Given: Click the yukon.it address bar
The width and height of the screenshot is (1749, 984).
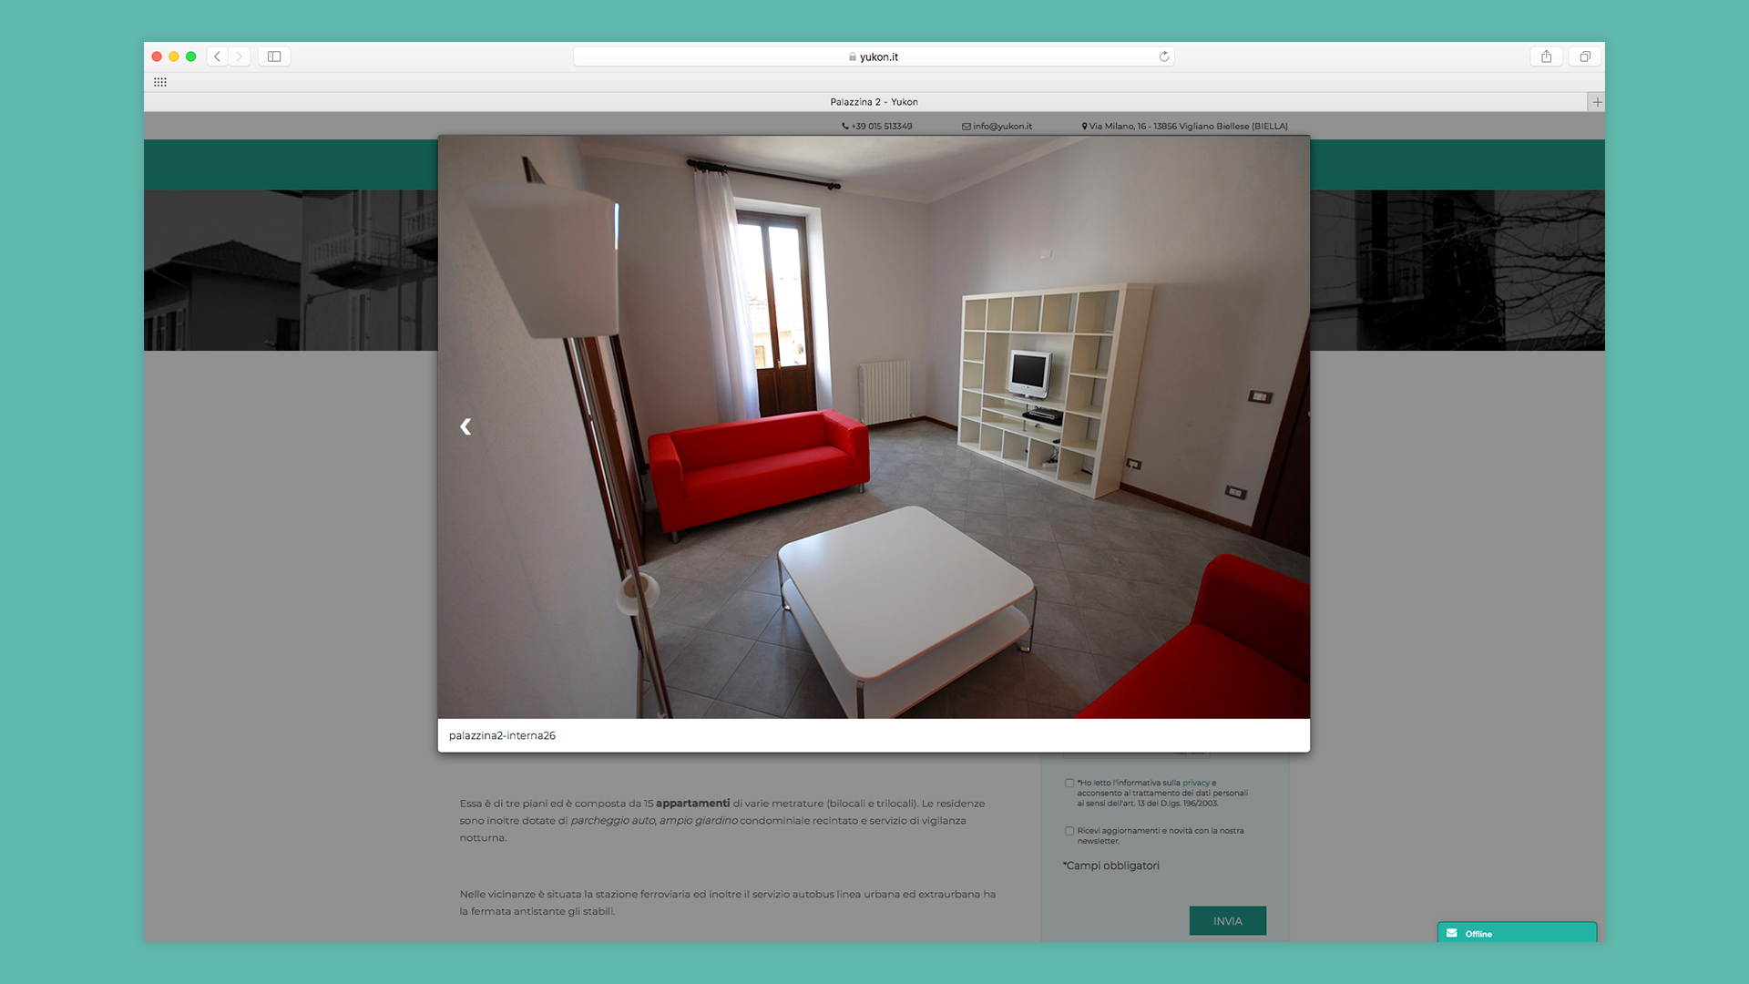Looking at the screenshot, I should [874, 56].
